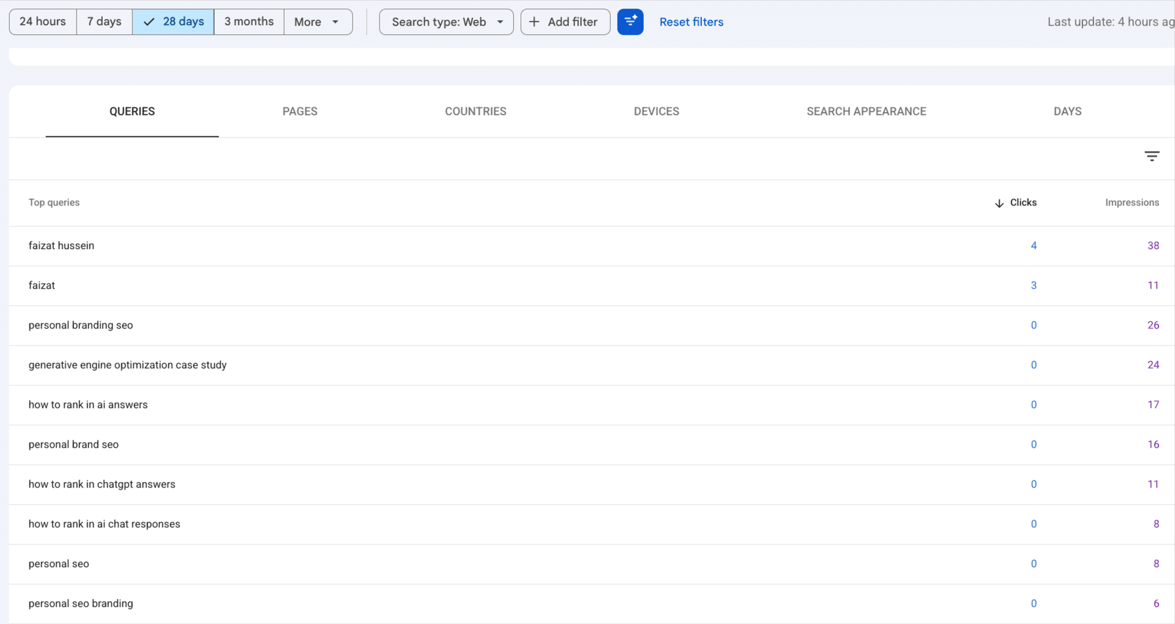Sort by Impressions column header
The height and width of the screenshot is (624, 1175).
tap(1132, 202)
